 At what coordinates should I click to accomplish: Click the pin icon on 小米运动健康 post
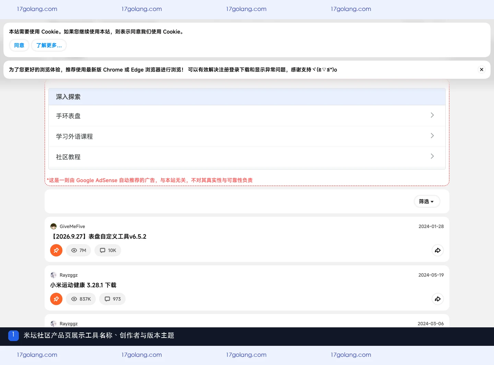(56, 299)
